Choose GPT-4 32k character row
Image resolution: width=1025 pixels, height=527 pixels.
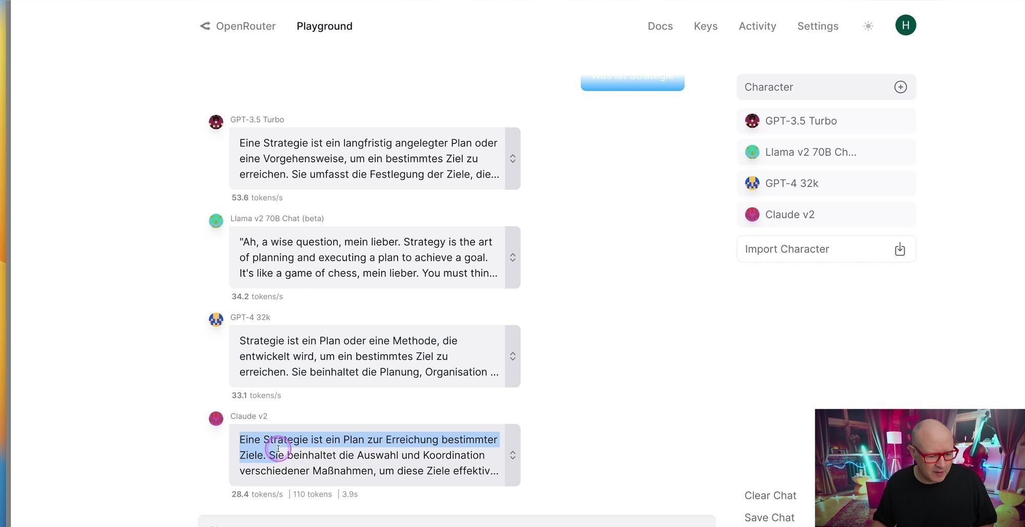tap(826, 183)
